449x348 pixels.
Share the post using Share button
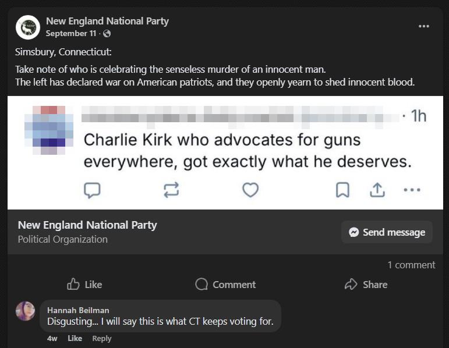point(366,285)
